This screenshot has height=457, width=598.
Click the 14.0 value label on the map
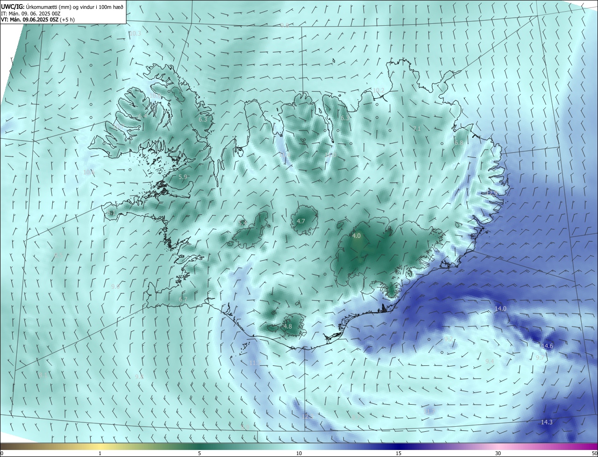[500, 309]
